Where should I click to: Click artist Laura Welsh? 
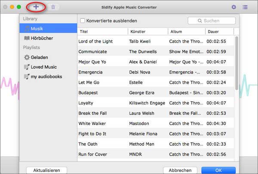[141, 113]
